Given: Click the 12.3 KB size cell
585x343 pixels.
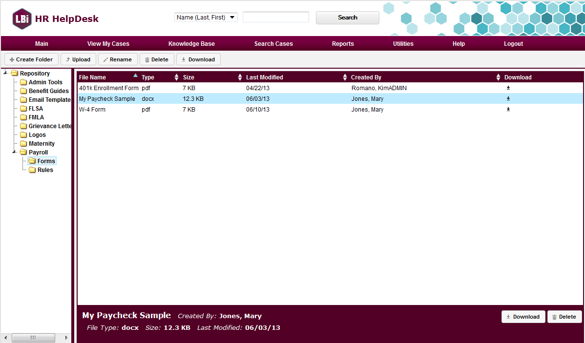Looking at the screenshot, I should pos(193,99).
